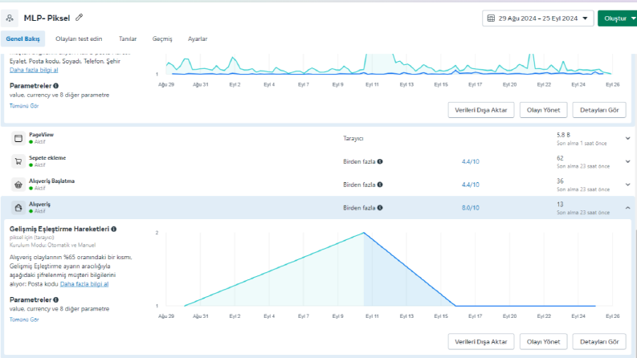Click Daha fazla bilgi al link after Posta kodu
637x358 pixels.
pos(84,284)
